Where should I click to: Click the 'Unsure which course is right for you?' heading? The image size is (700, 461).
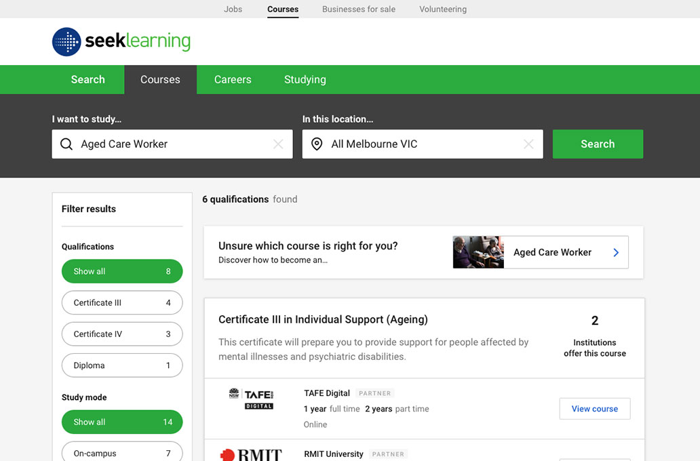point(308,246)
